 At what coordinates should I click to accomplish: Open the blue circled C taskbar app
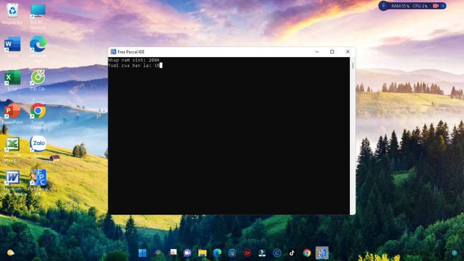point(277,253)
